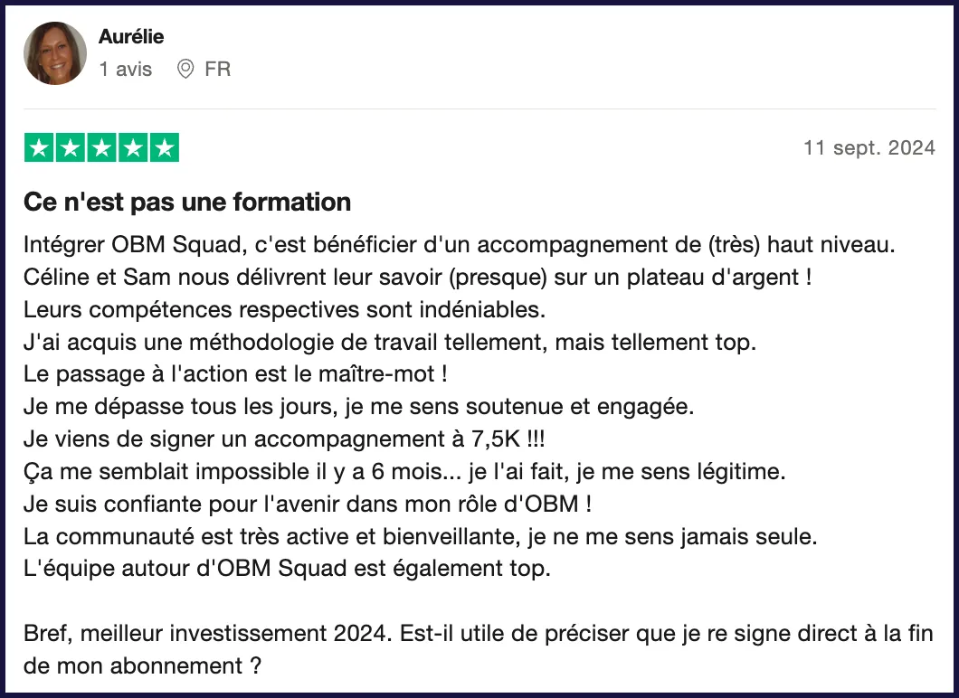Click the sentence 'Leurs compétences respectives sont indéniables'
The image size is (959, 698).
284,309
